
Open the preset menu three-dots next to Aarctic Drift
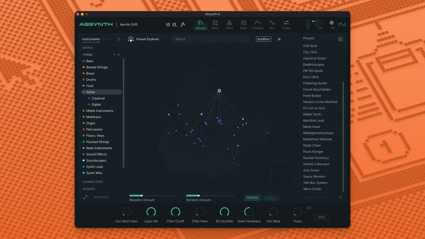[x=116, y=25]
